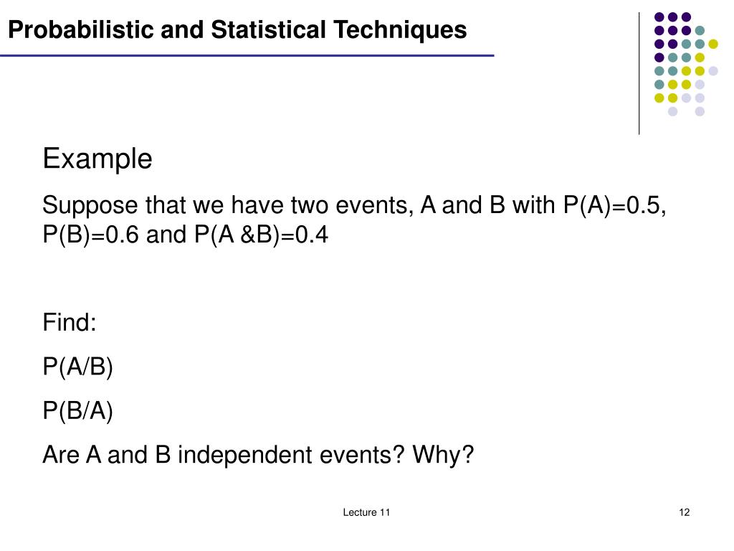The image size is (734, 551).
Task: Click the leftmost yellow dot in seventh dot row
Action: click(x=659, y=98)
